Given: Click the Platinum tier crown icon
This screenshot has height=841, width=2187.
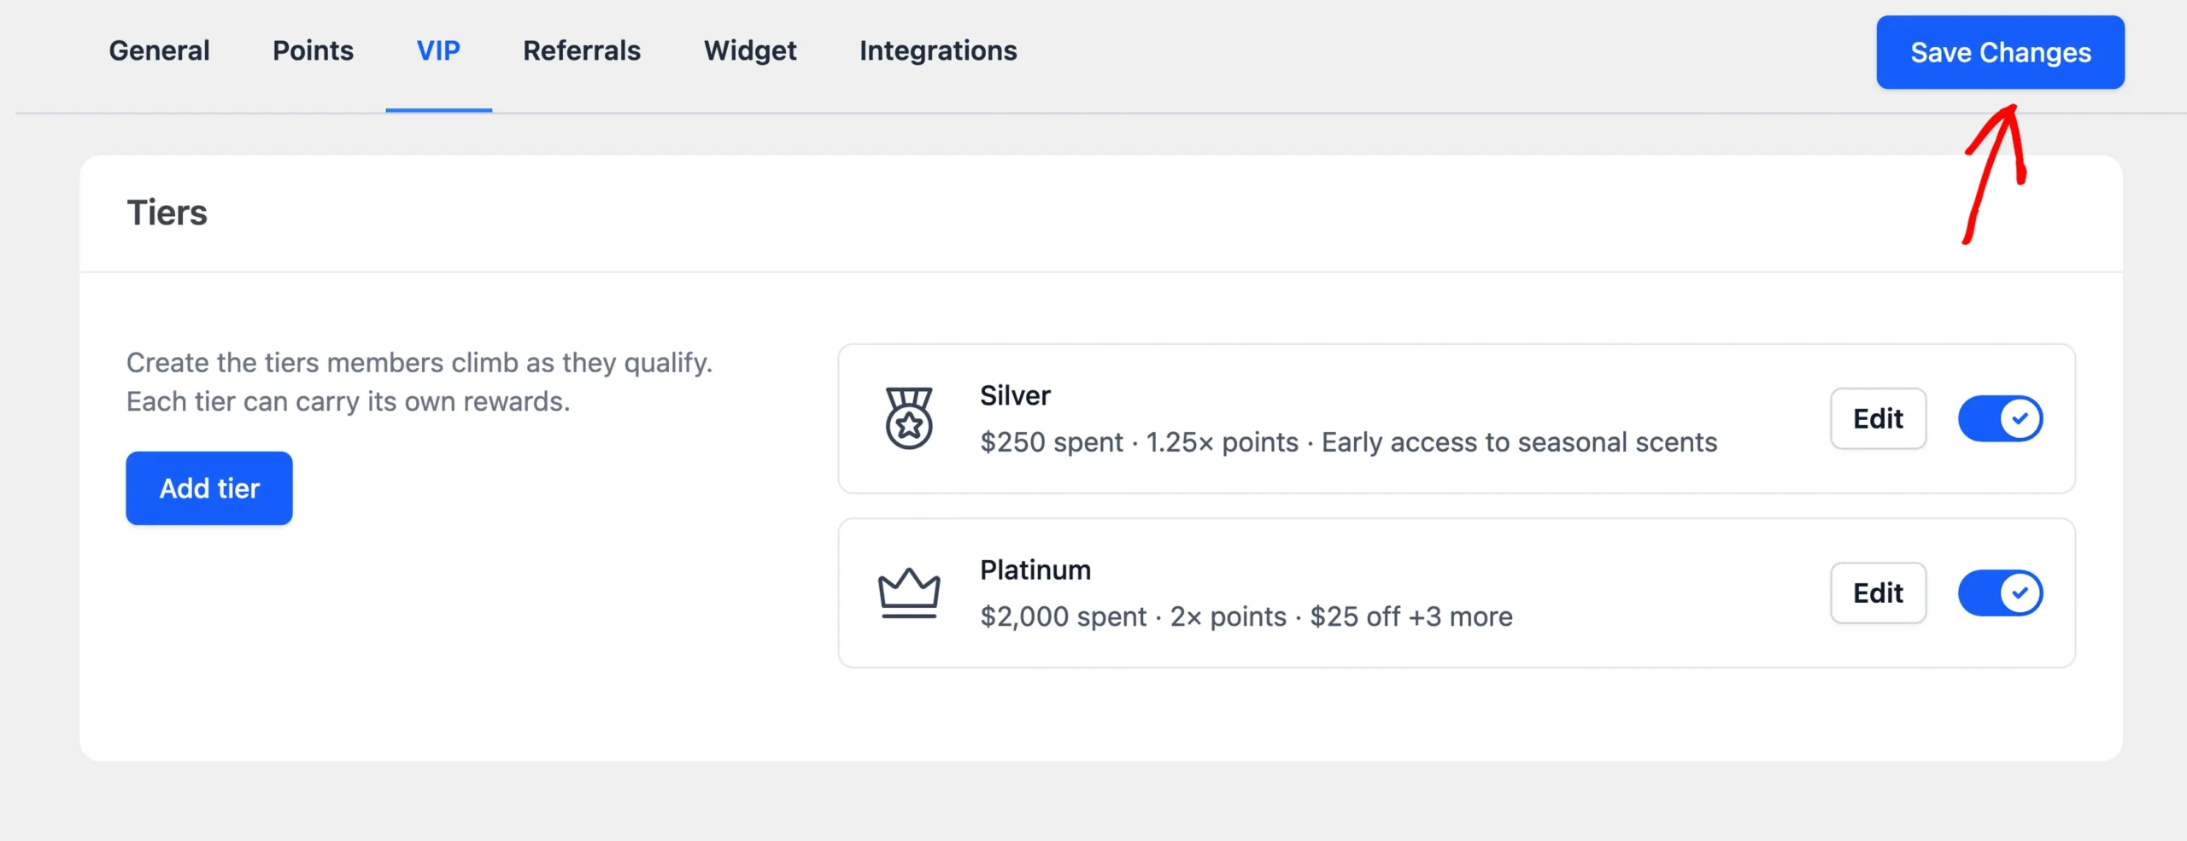Looking at the screenshot, I should pos(909,593).
